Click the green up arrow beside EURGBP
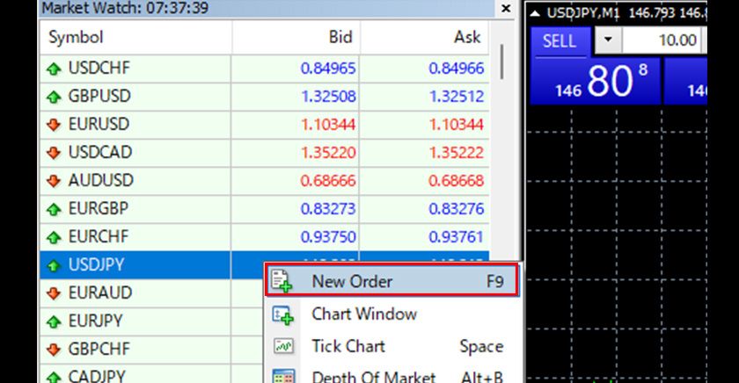This screenshot has width=739, height=383. tap(54, 209)
